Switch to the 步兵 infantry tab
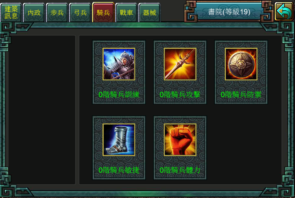The image size is (295, 198). pyautogui.click(x=57, y=13)
